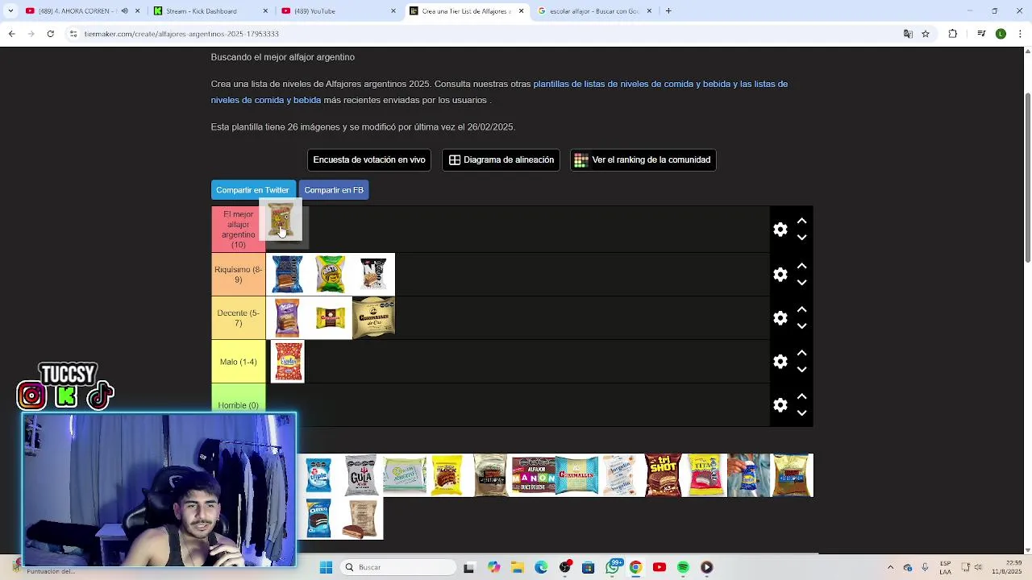
Task: Click the 'Riquísimo (8-9)' tier label
Action: [239, 275]
